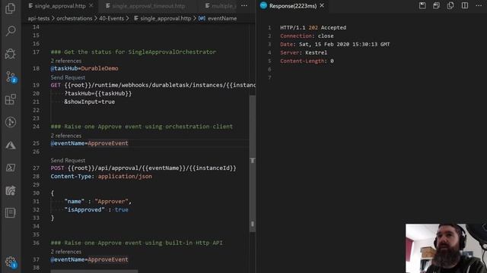
Task: Click '?taskHub={{taskHub}}' on line 20
Action: pyautogui.click(x=98, y=93)
